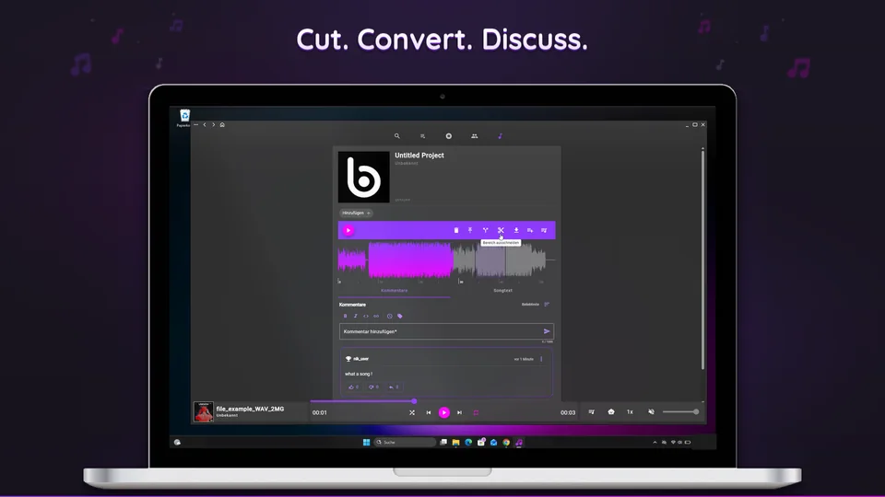Click the split/merge arrow icon in toolbar
885x497 pixels.
486,230
